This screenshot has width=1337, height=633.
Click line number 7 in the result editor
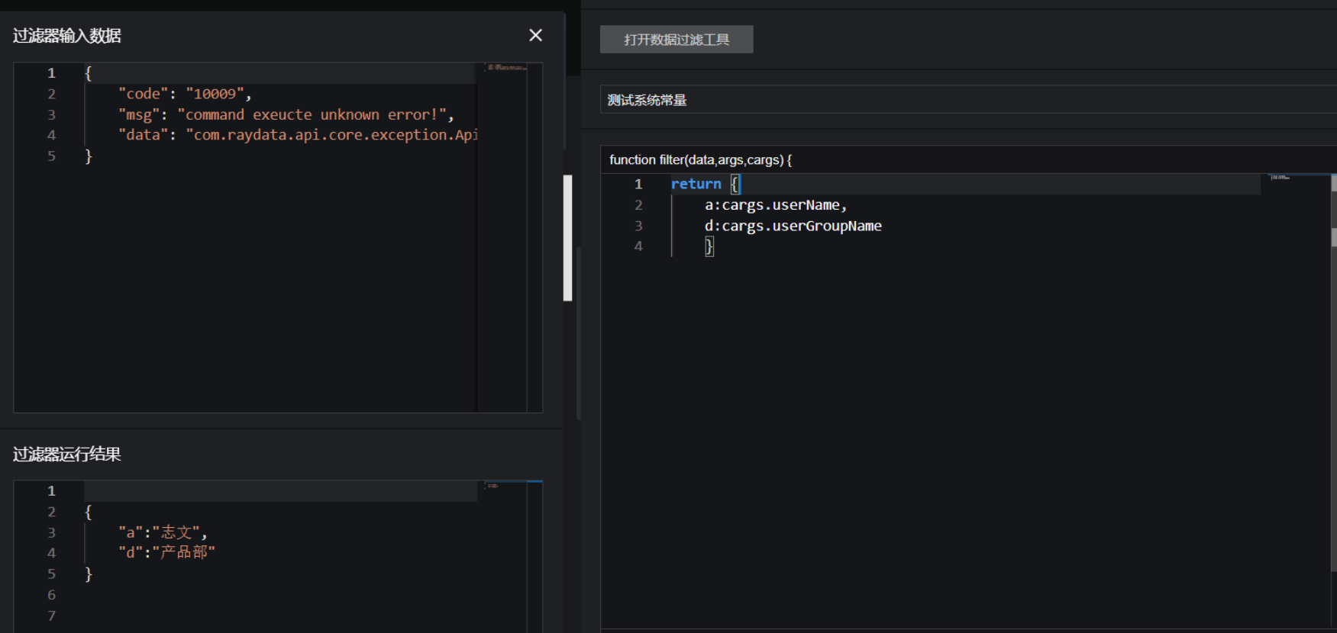click(51, 615)
